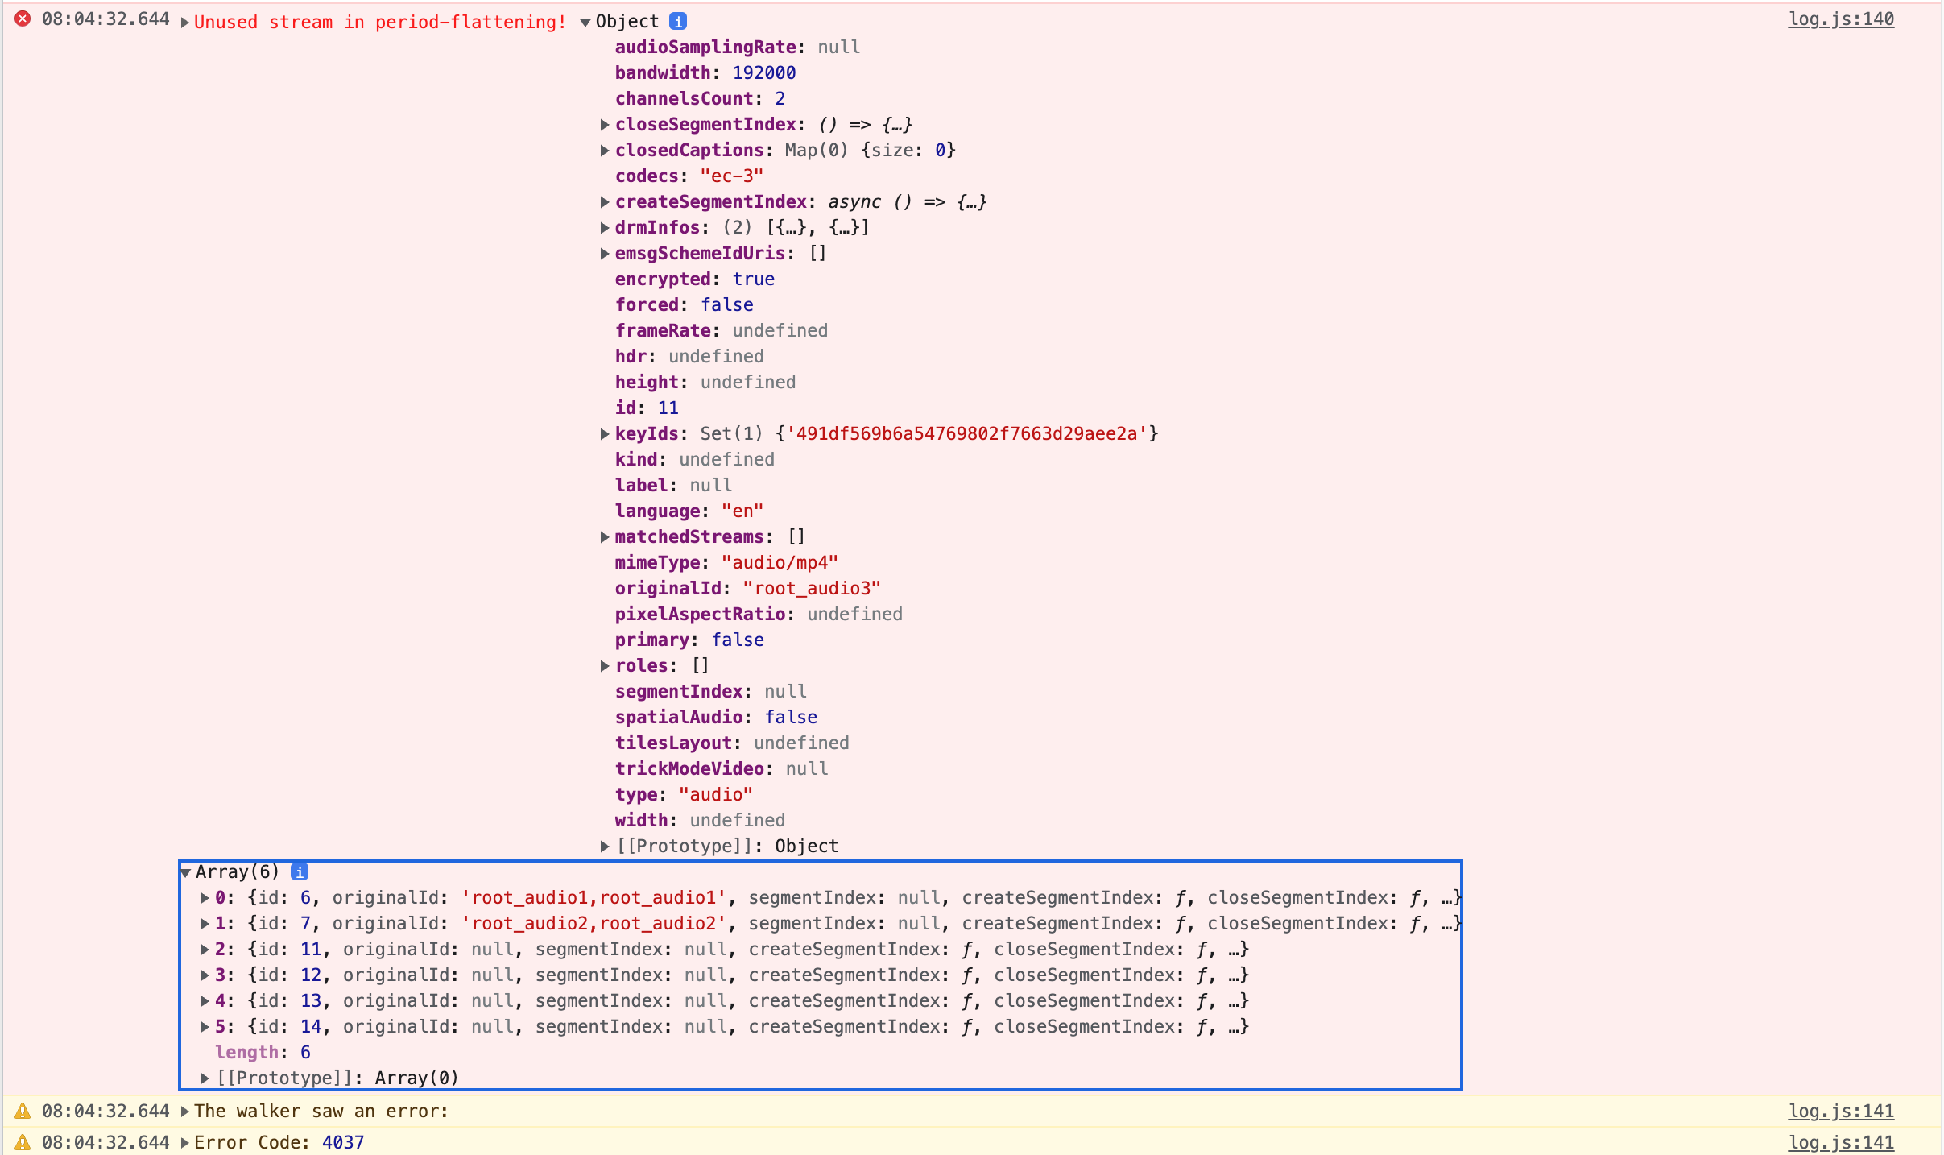Click the warning icon beside Error Code 4037
Viewport: 1944px width, 1155px height.
pyautogui.click(x=23, y=1143)
